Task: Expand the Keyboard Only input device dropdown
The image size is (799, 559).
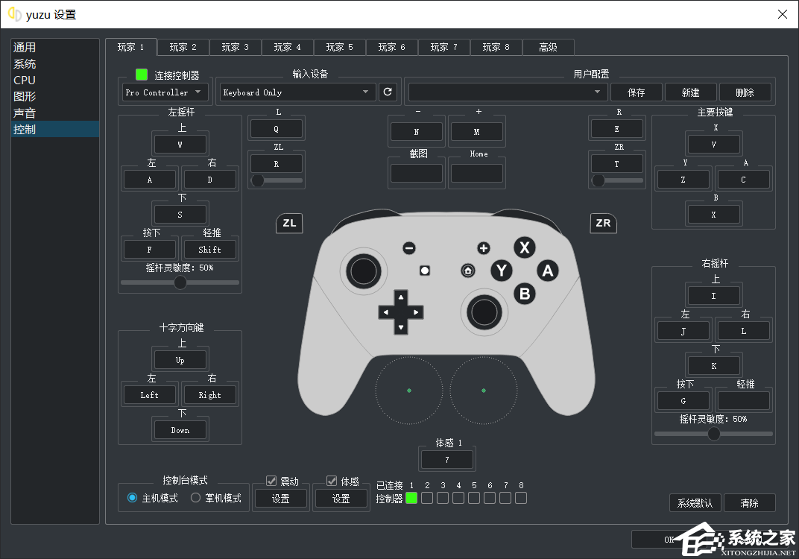Action: 297,92
